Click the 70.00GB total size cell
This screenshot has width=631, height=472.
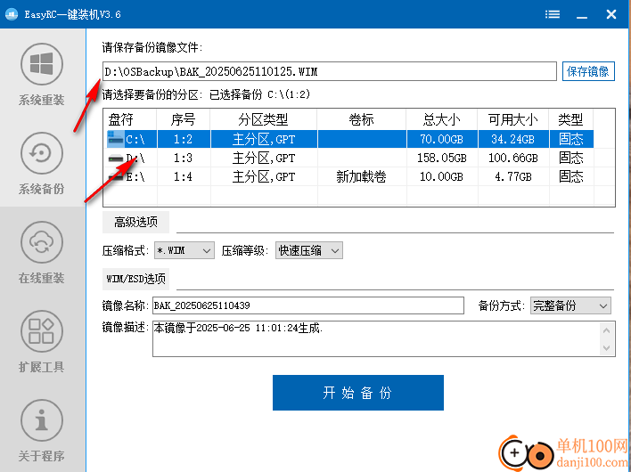[442, 139]
